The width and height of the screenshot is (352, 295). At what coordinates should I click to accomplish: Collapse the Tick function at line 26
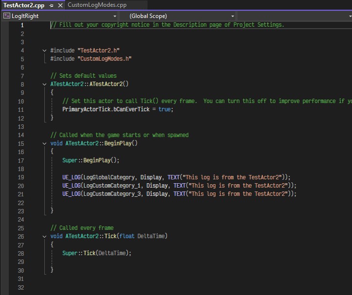pyautogui.click(x=45, y=236)
